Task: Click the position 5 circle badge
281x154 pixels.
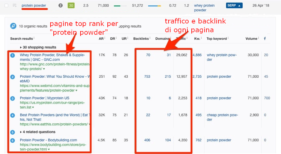Action: 12,132
